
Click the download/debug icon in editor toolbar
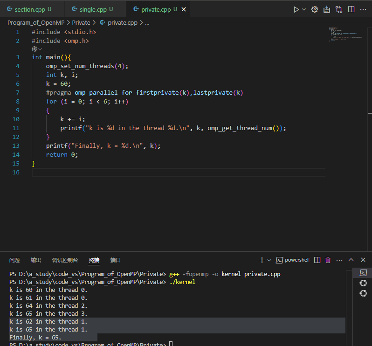point(327,9)
